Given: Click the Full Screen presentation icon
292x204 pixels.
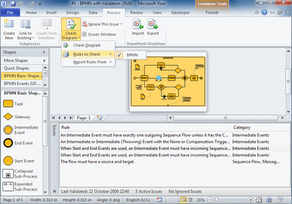Looking at the screenshot, I should [x=191, y=200].
